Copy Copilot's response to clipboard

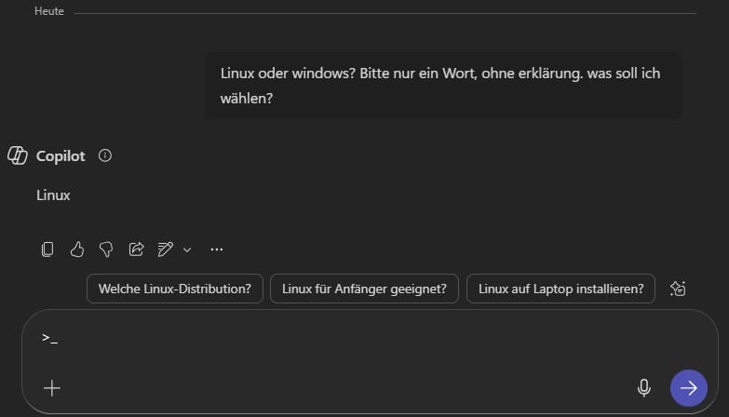click(x=47, y=249)
